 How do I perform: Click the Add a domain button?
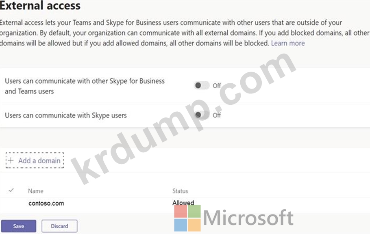(35, 160)
